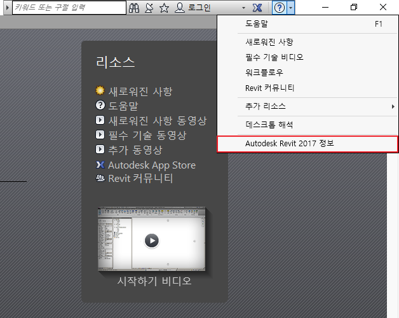This screenshot has height=318, width=399.
Task: Play the getting started video thumbnail
Action: 152,240
